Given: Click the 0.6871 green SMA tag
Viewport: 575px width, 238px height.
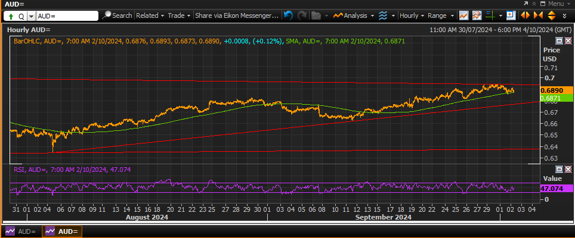Looking at the screenshot, I should click(x=557, y=98).
